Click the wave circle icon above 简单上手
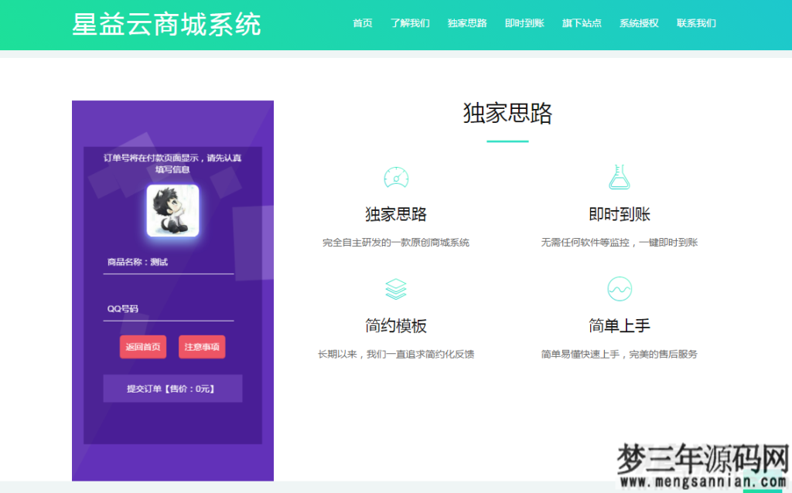Screen dimensions: 792x493 (618, 289)
